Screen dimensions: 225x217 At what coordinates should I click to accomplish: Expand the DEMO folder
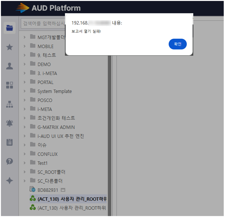25,64
